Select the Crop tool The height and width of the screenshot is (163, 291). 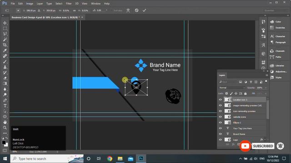coord(5,45)
